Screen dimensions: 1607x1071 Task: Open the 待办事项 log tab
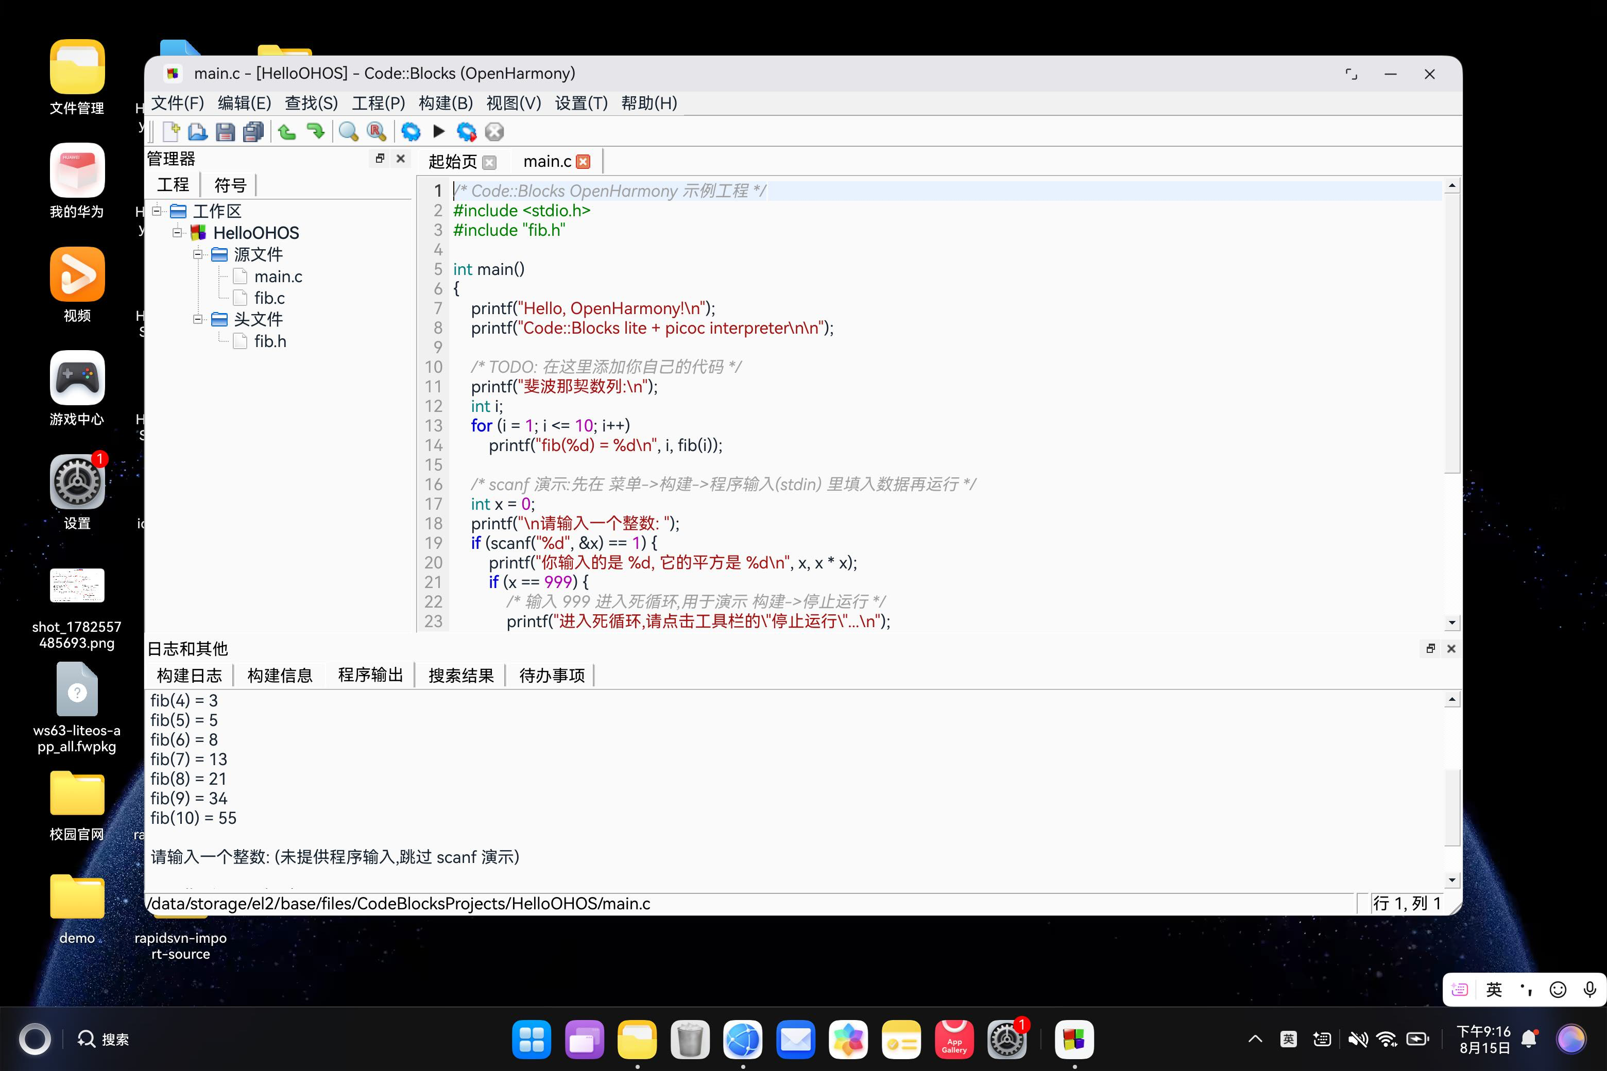[552, 676]
